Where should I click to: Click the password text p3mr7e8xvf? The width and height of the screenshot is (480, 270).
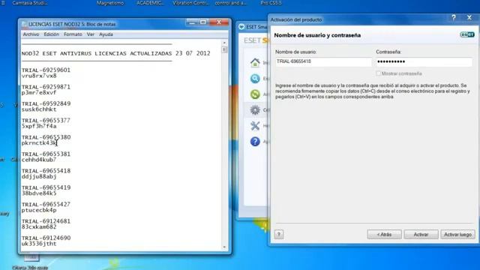(39, 92)
